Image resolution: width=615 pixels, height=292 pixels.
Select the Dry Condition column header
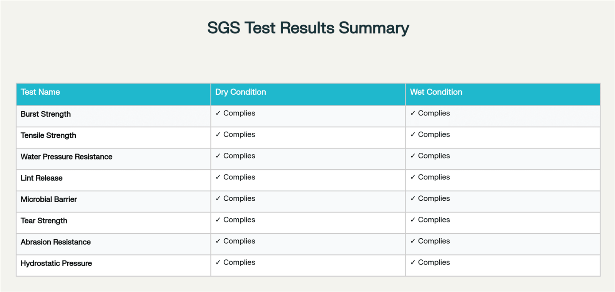coord(241,92)
